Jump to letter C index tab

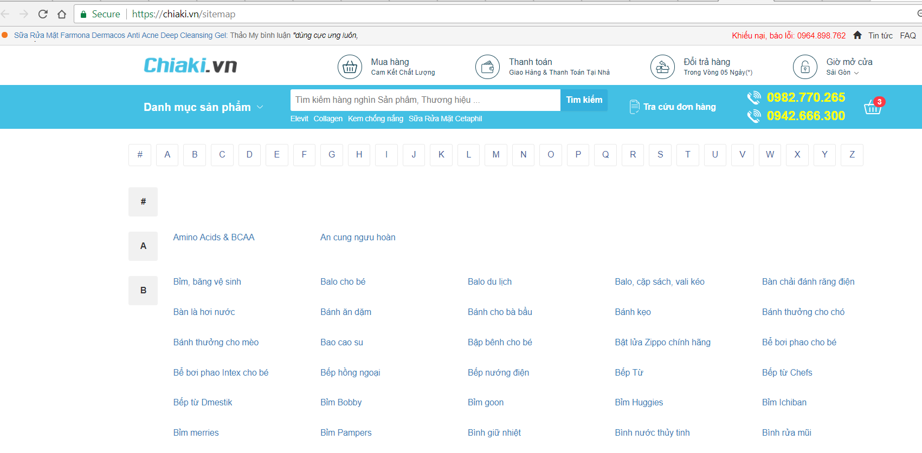tap(222, 155)
